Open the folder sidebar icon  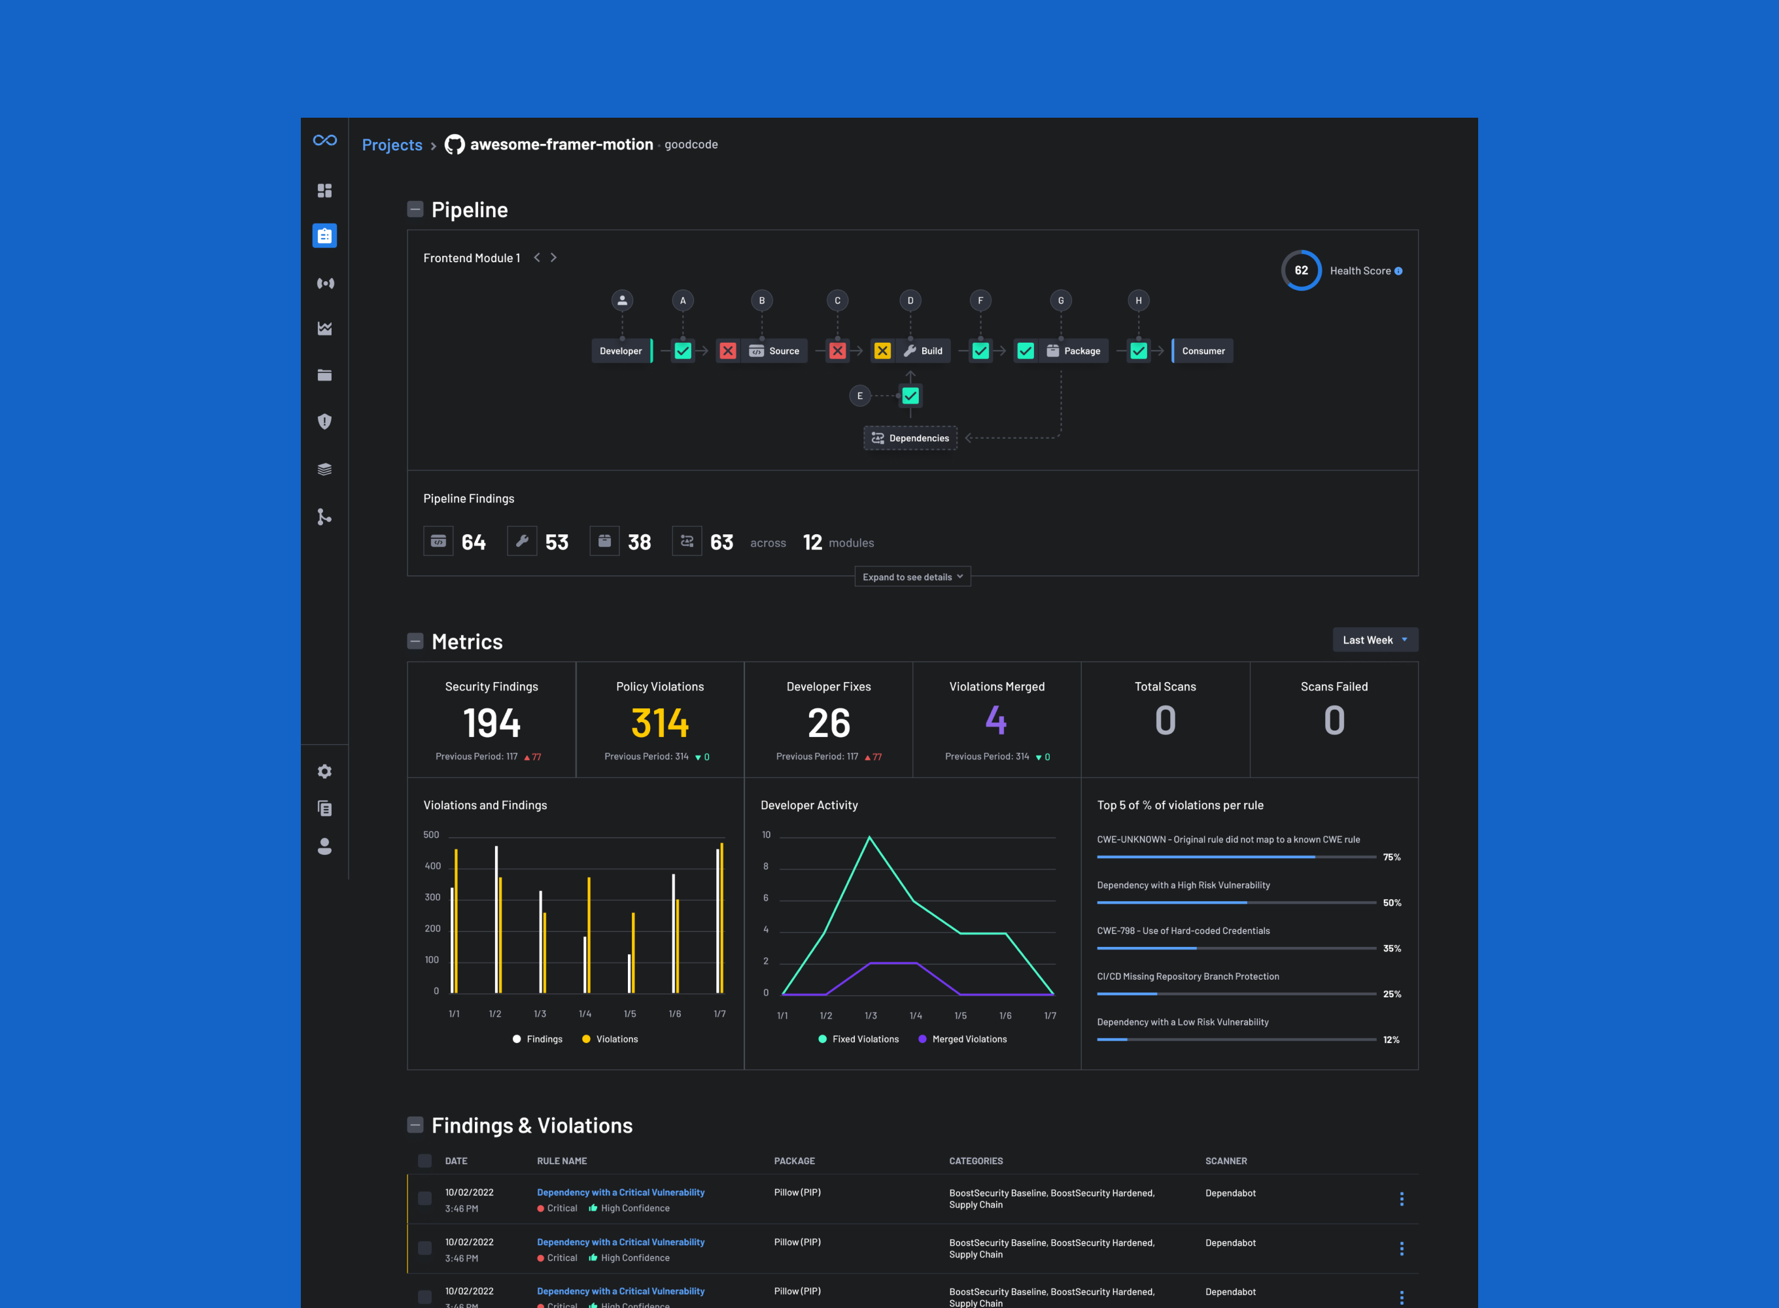[324, 375]
